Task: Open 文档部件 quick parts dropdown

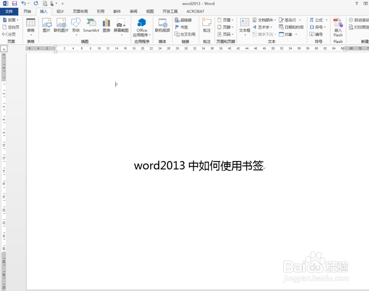Action: pos(264,20)
